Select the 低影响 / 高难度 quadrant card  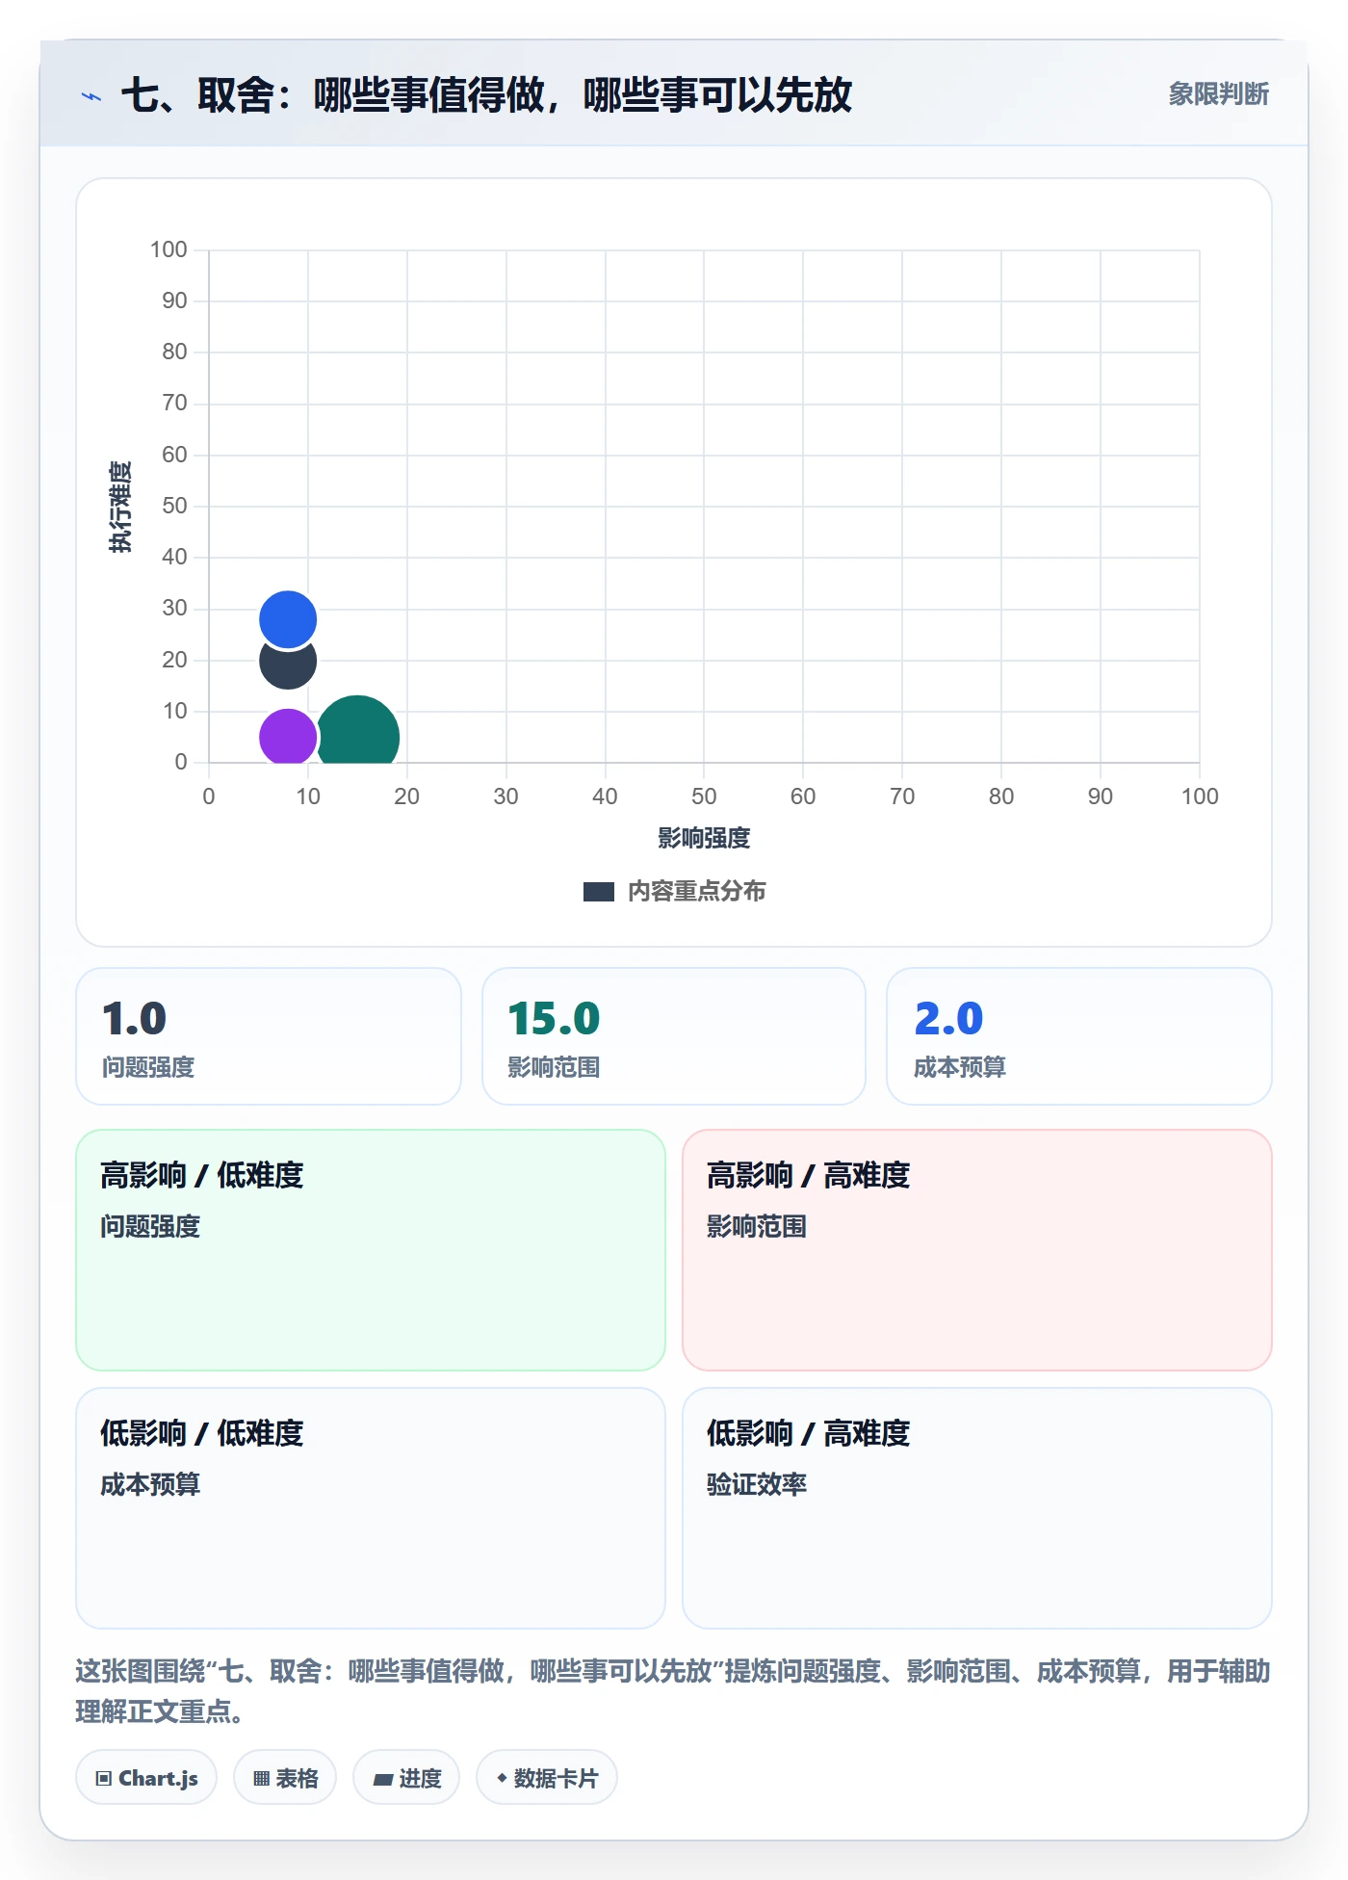(977, 1508)
